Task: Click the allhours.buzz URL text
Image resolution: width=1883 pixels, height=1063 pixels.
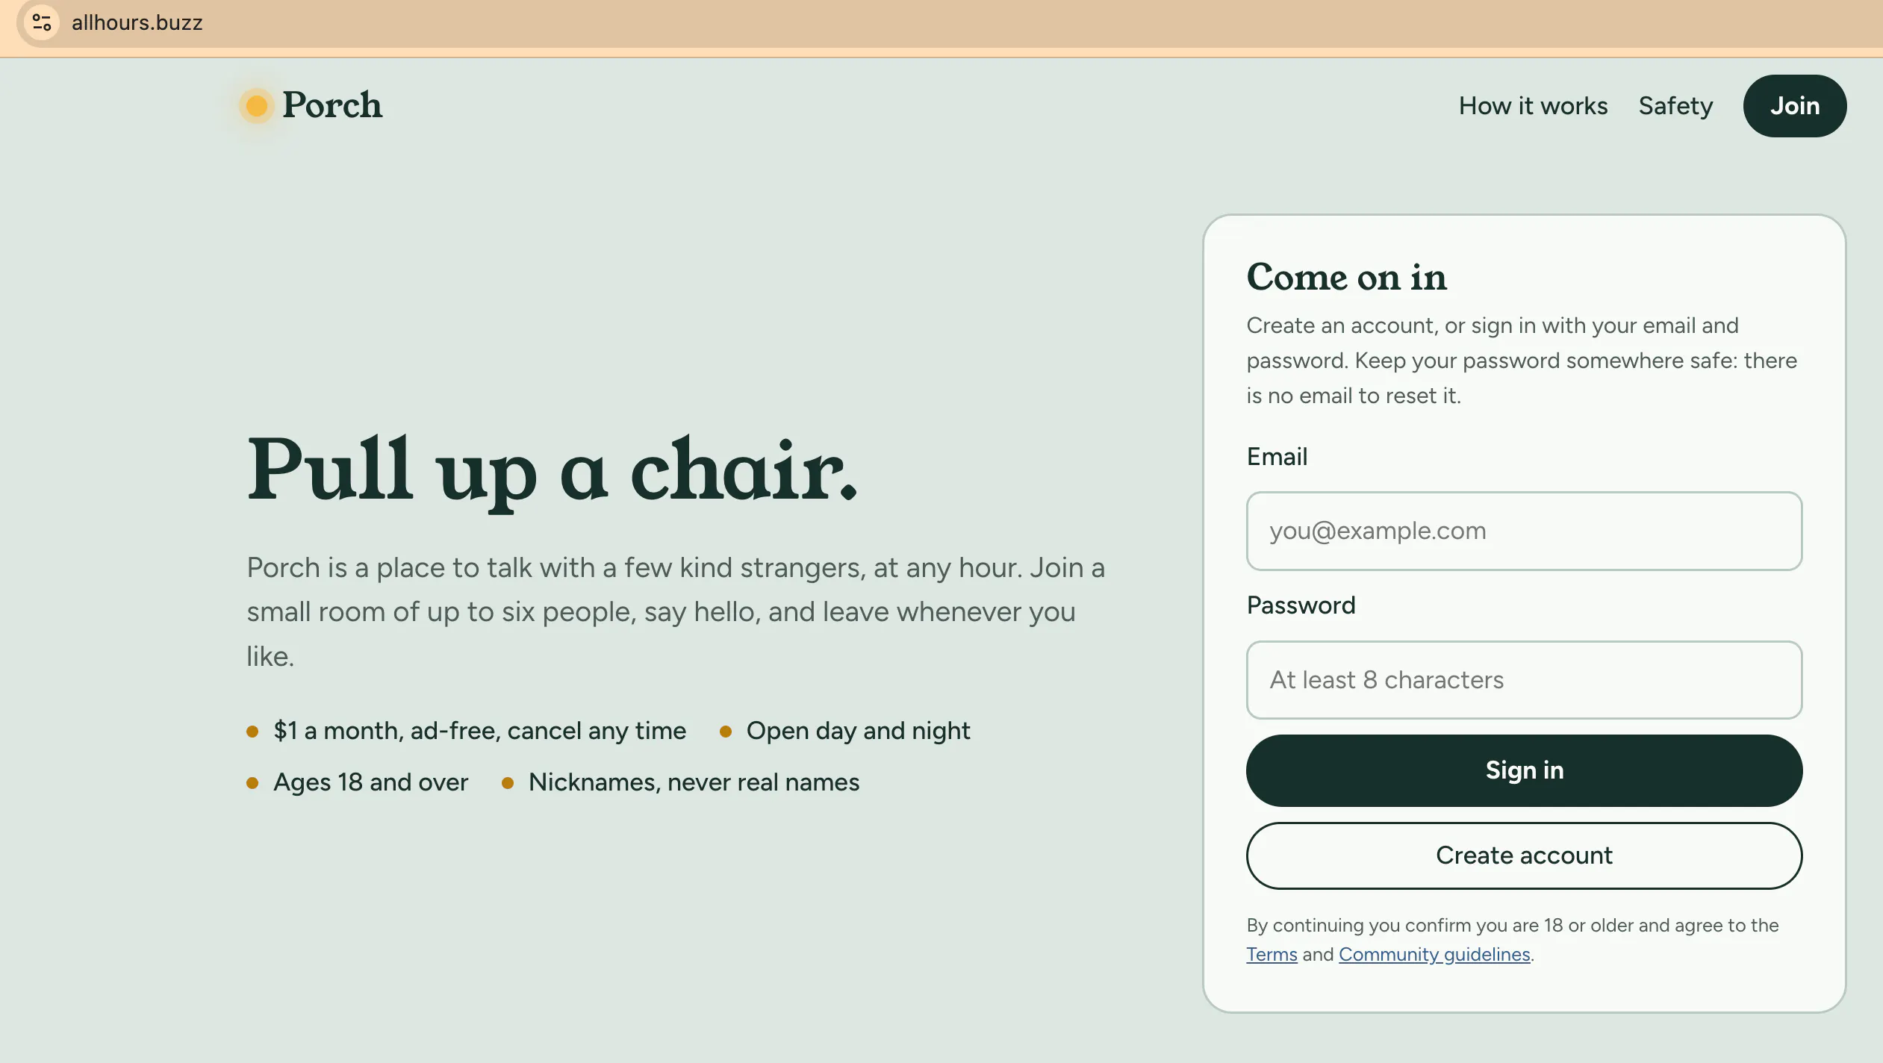Action: point(137,23)
